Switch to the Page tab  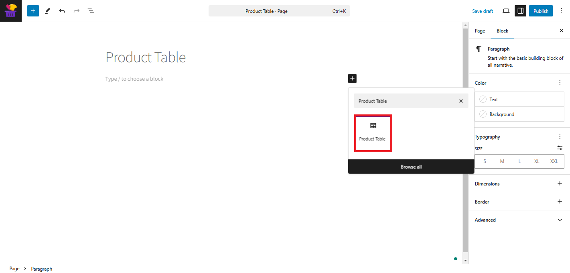(480, 31)
